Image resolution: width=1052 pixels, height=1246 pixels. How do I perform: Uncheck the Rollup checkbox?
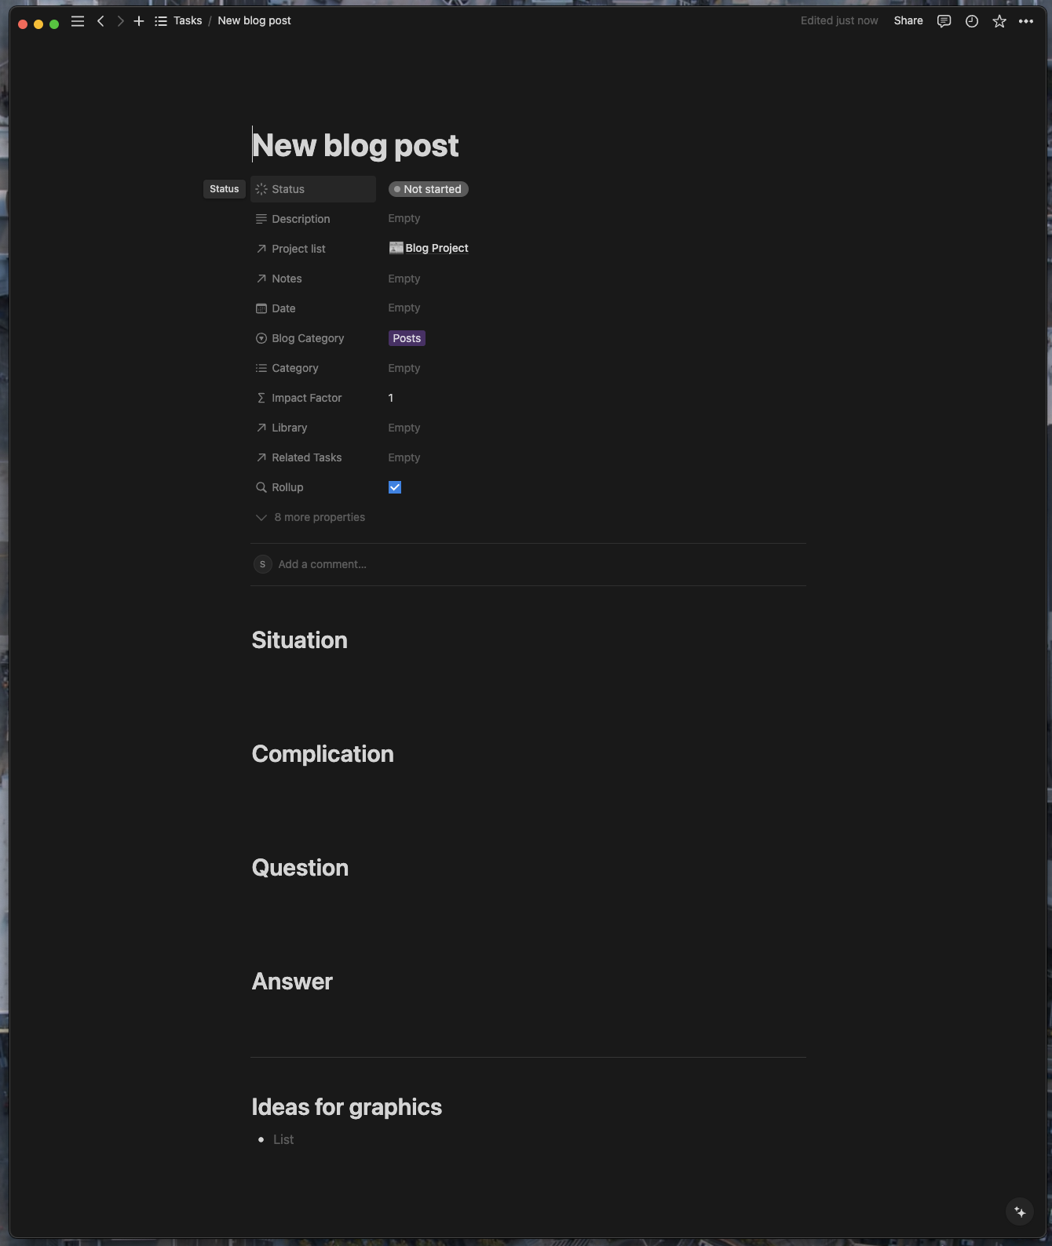(395, 487)
